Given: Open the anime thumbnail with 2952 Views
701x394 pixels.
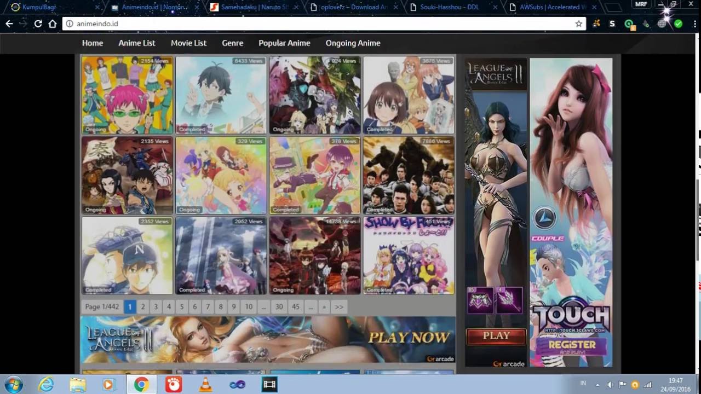Looking at the screenshot, I should [x=221, y=256].
